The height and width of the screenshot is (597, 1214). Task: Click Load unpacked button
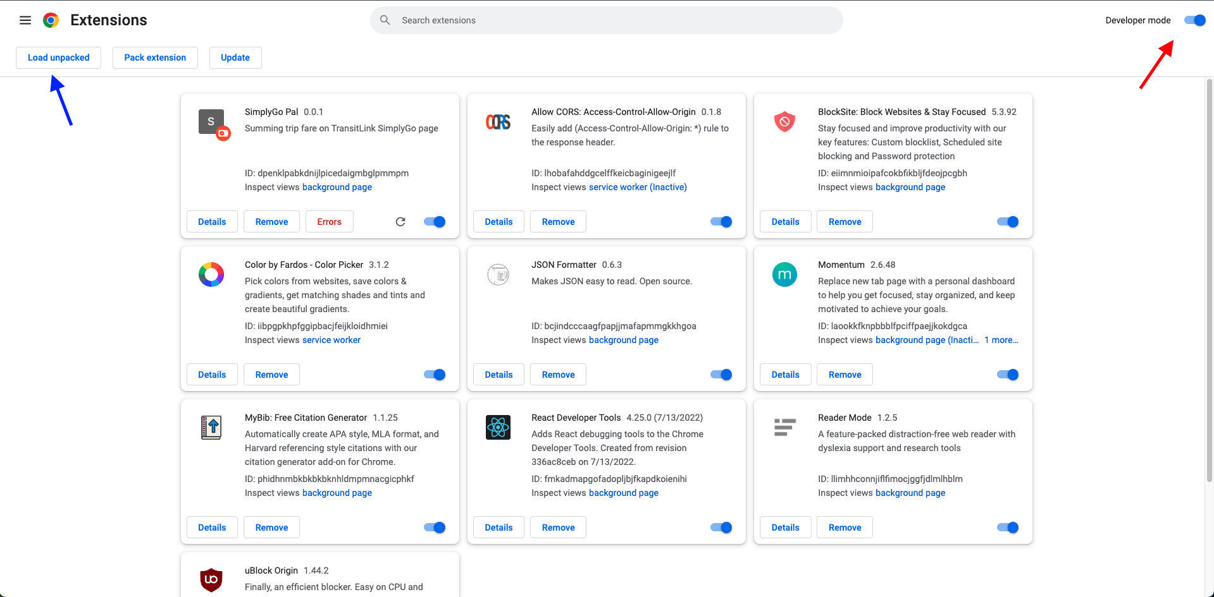coord(59,57)
